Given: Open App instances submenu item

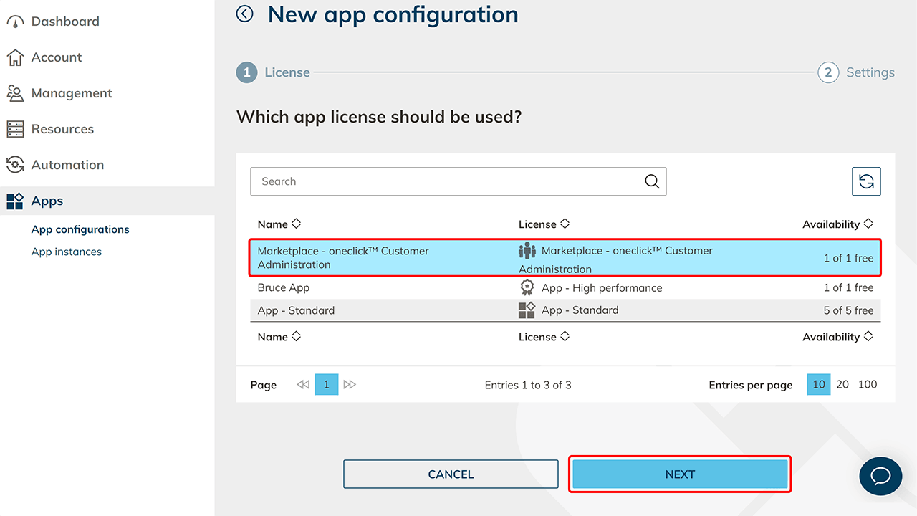Looking at the screenshot, I should pyautogui.click(x=67, y=252).
